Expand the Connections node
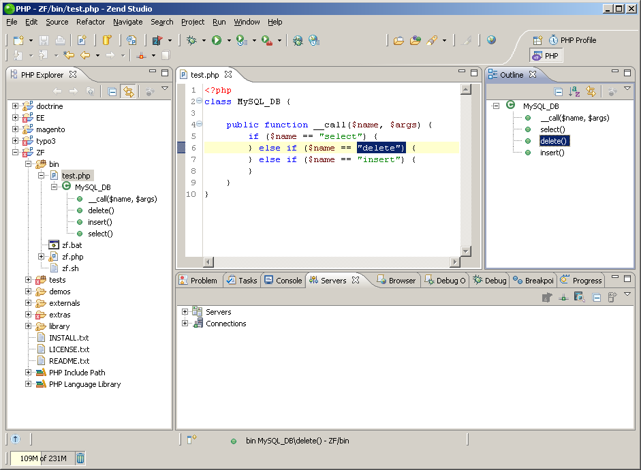The width and height of the screenshot is (641, 470). tap(185, 324)
